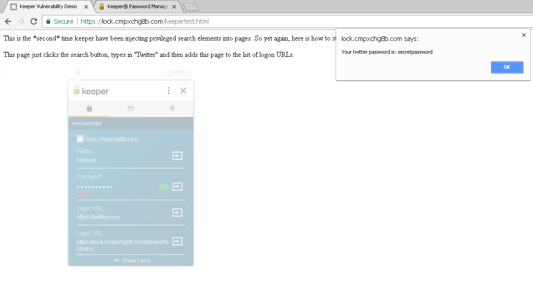The image size is (533, 299).
Task: Click the faded Submit button
Action: [178, 71]
